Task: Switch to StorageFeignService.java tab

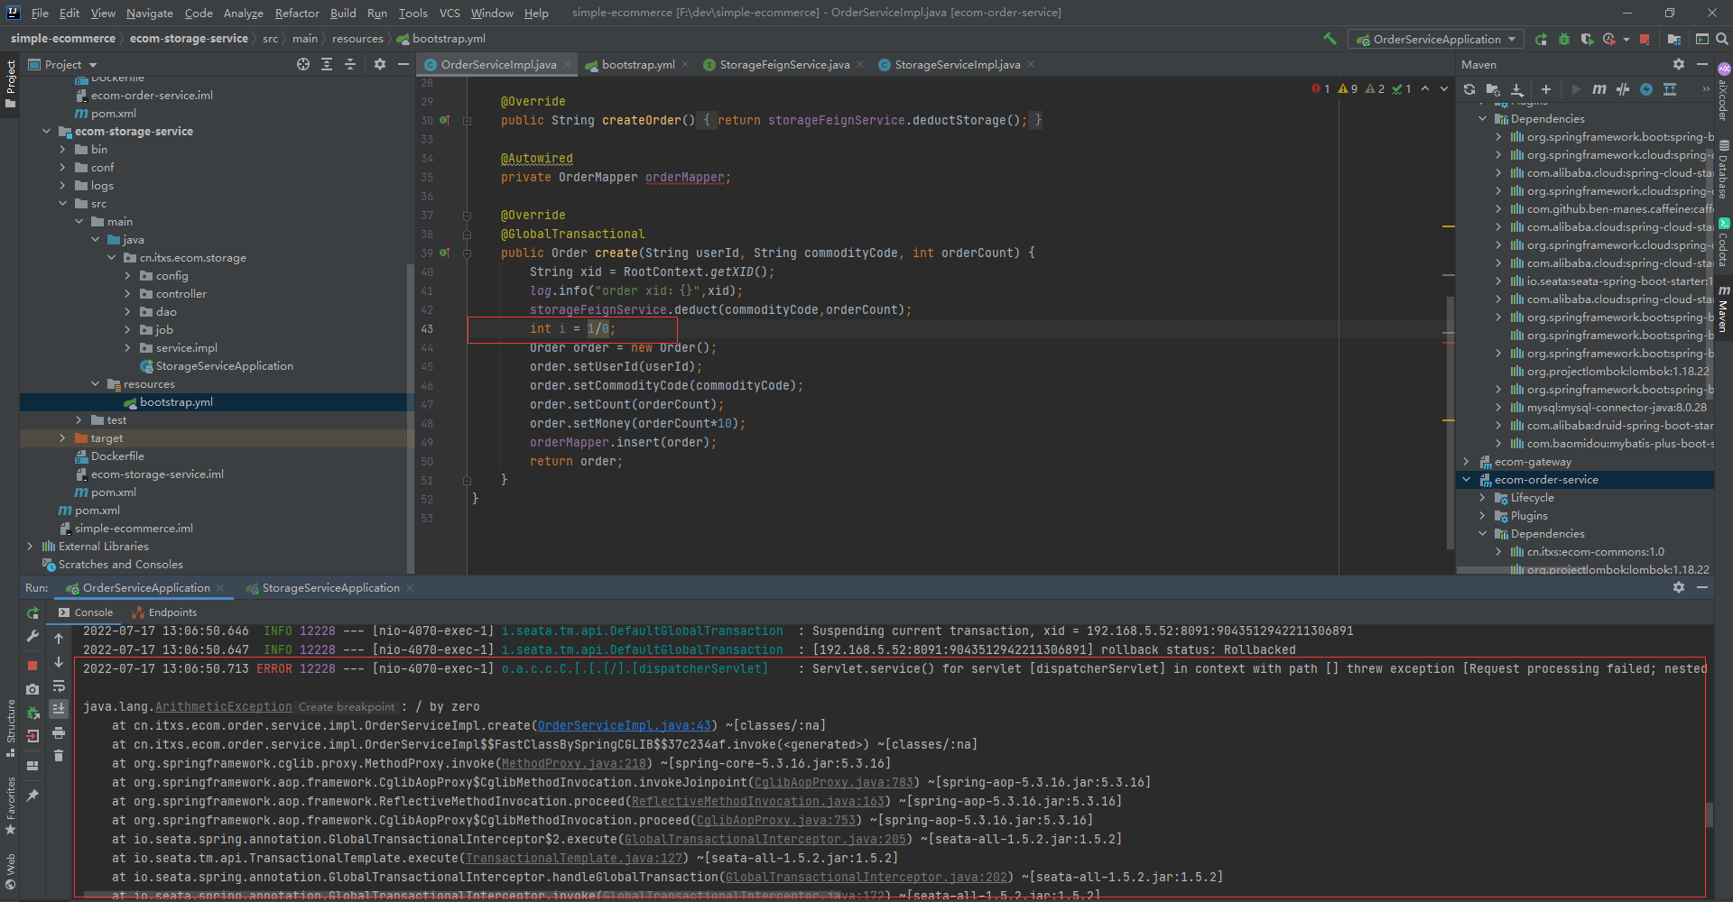Action: [x=784, y=64]
